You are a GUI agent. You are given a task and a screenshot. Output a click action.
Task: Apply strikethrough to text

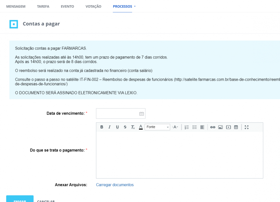(125, 127)
